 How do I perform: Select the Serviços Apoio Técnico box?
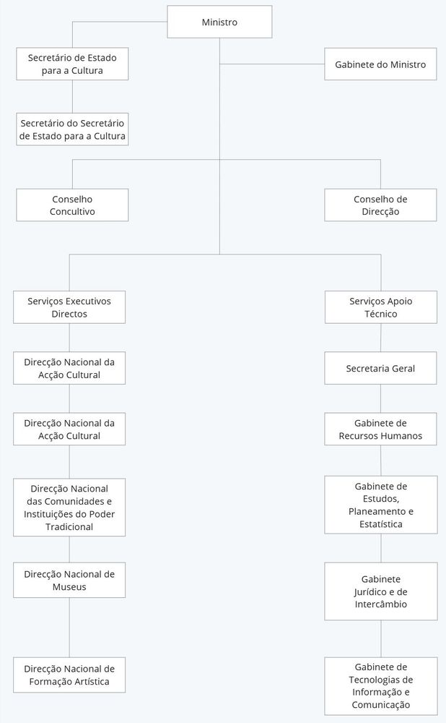coord(380,307)
